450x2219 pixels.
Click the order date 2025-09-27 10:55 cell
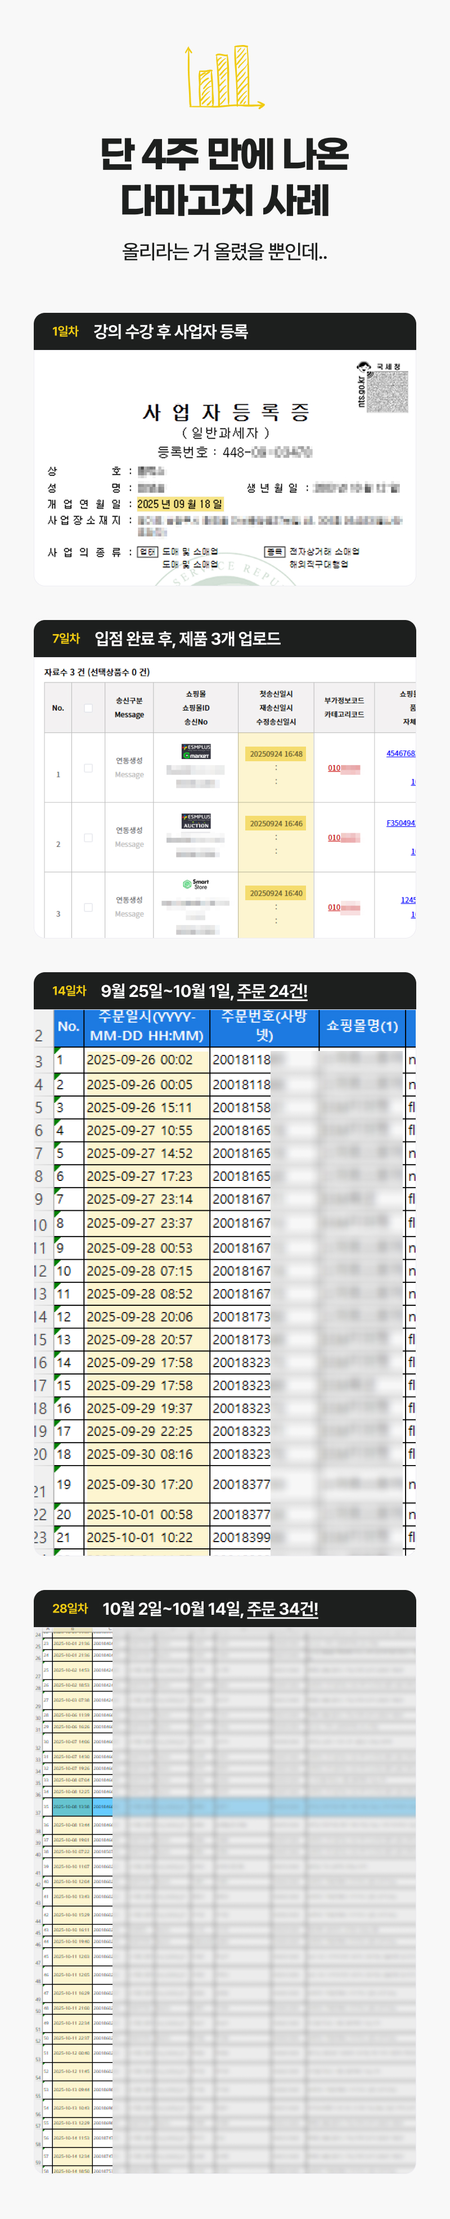pos(146,1130)
